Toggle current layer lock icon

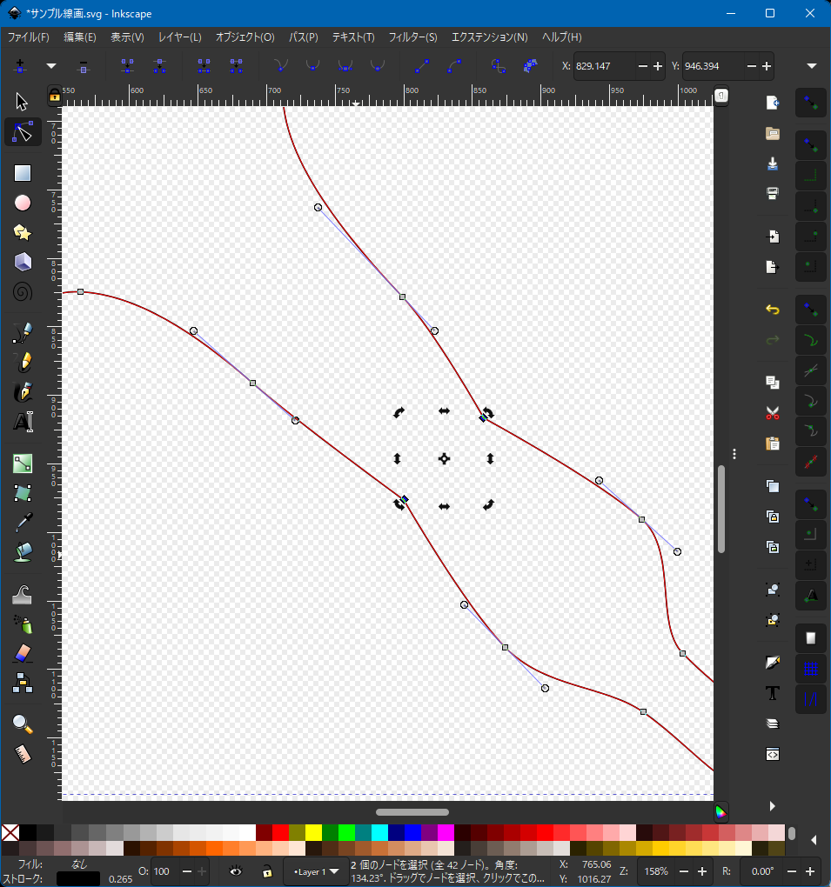267,871
